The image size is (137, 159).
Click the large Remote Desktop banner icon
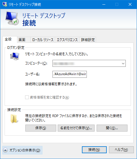[x=12, y=18]
